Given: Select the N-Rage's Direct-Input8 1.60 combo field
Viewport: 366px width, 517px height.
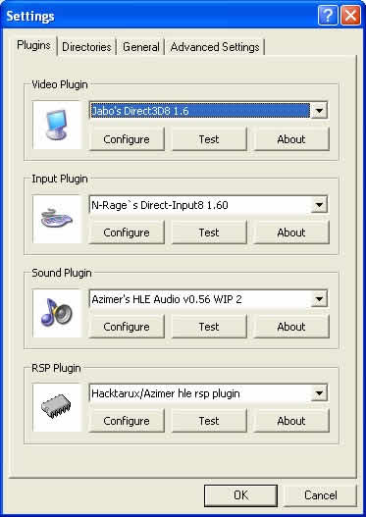Looking at the screenshot, I should 208,205.
